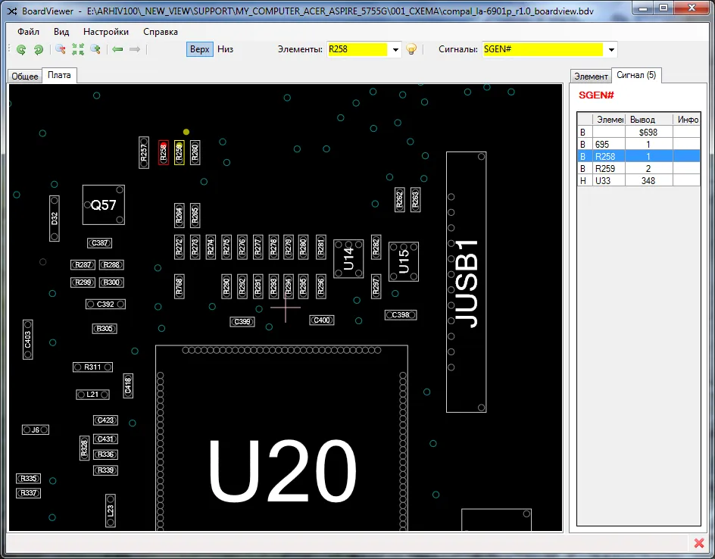Image resolution: width=715 pixels, height=559 pixels.
Task: Click the Сигналы field containing SGEN#
Action: [x=542, y=49]
